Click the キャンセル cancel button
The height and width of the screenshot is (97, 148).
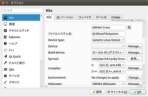click(118, 92)
